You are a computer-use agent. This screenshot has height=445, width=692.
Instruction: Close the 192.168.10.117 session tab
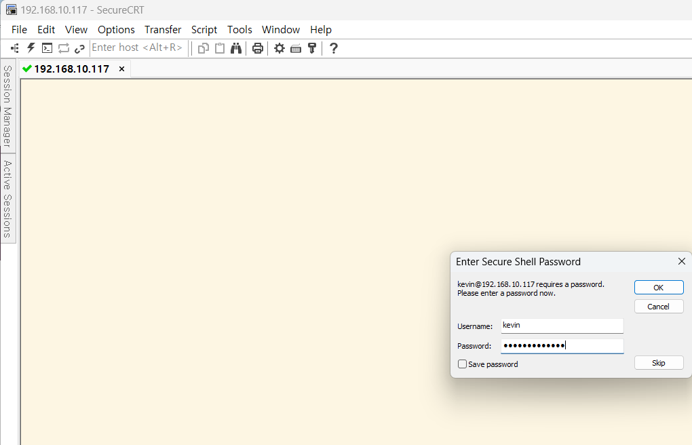click(122, 69)
